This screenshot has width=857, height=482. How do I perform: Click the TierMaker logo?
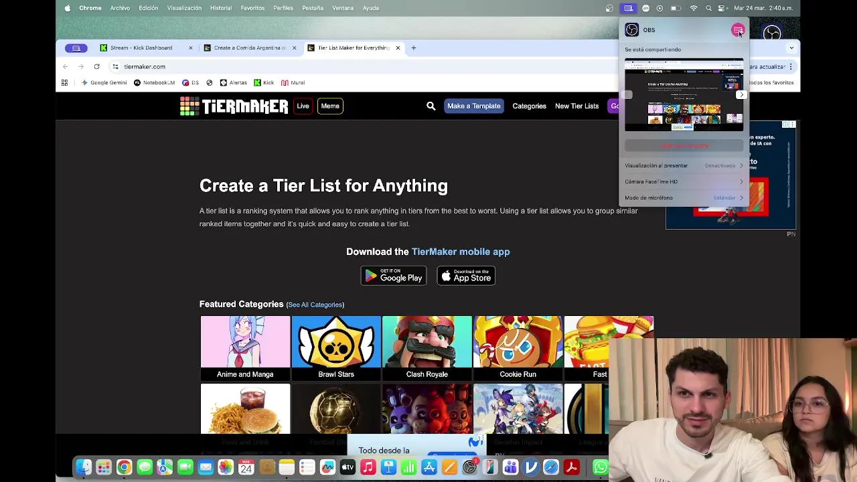[234, 106]
